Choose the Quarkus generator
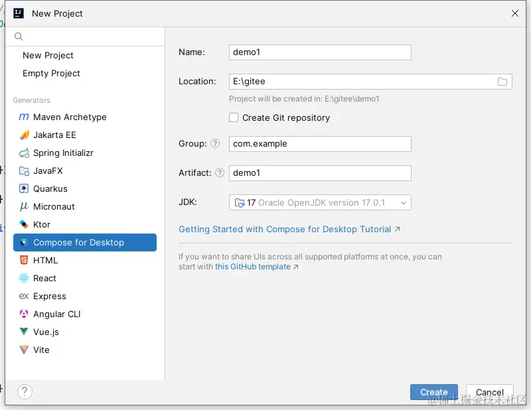 coord(85,188)
